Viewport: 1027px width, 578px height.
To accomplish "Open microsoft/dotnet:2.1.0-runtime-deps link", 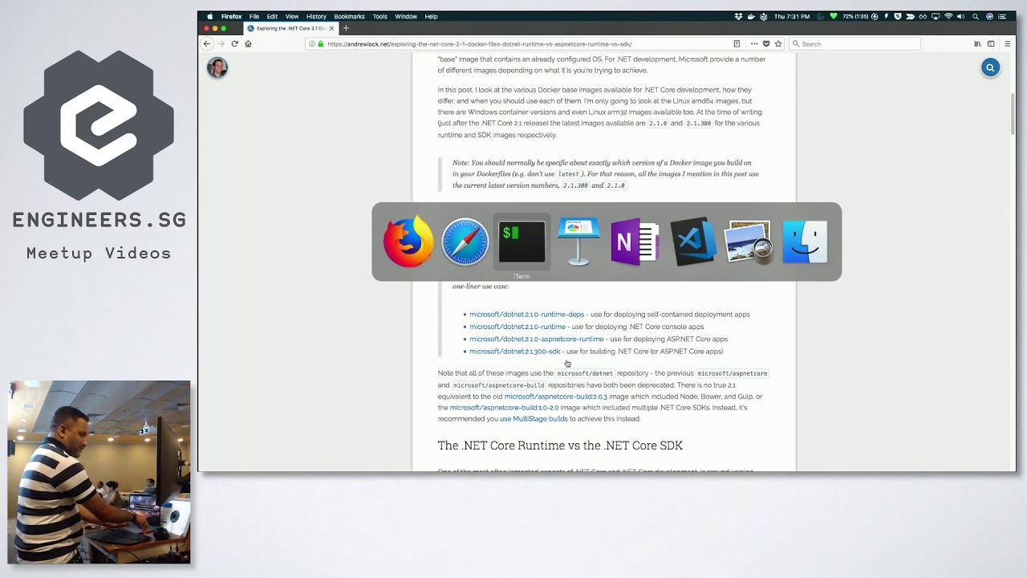I will point(526,315).
